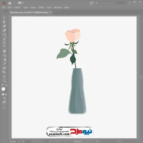Close the NewTarh.com document tab
143x143 pixels.
click(x=51, y=12)
